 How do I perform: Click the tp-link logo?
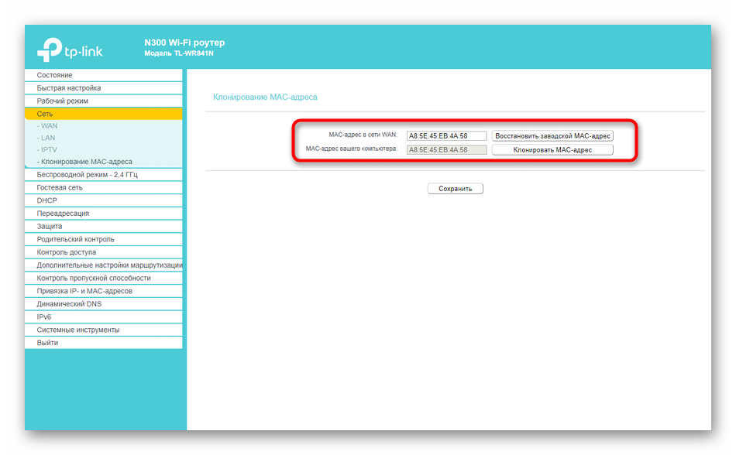point(70,50)
